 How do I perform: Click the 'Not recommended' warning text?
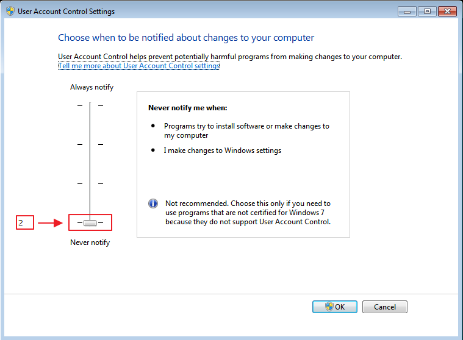248,213
